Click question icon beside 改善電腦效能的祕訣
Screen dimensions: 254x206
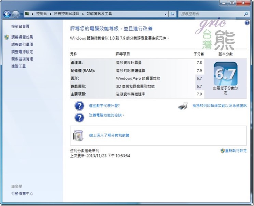(x=79, y=117)
